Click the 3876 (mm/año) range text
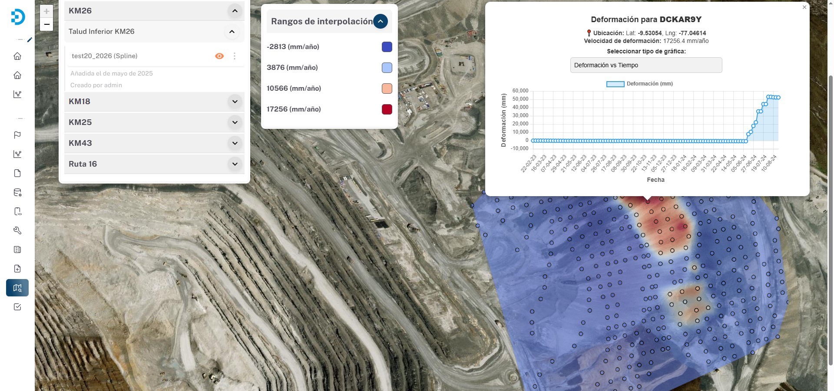Image resolution: width=834 pixels, height=391 pixels. (x=292, y=68)
